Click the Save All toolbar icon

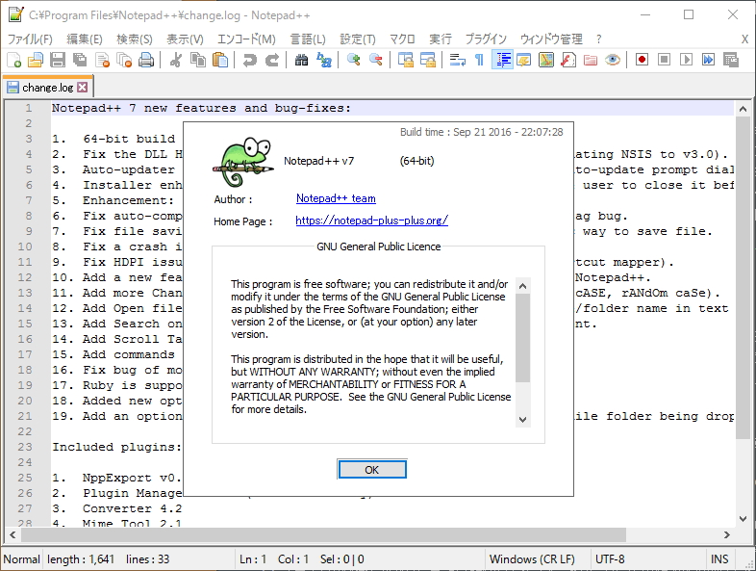(x=80, y=60)
